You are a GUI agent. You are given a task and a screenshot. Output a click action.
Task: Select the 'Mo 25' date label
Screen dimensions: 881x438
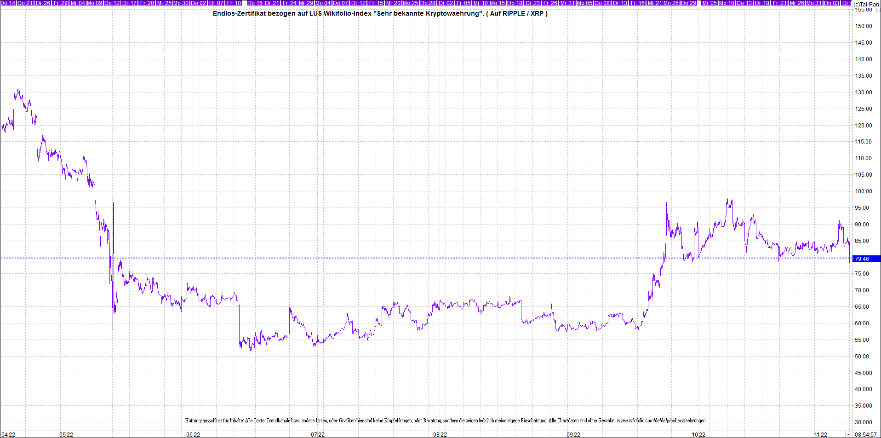coord(410,3)
